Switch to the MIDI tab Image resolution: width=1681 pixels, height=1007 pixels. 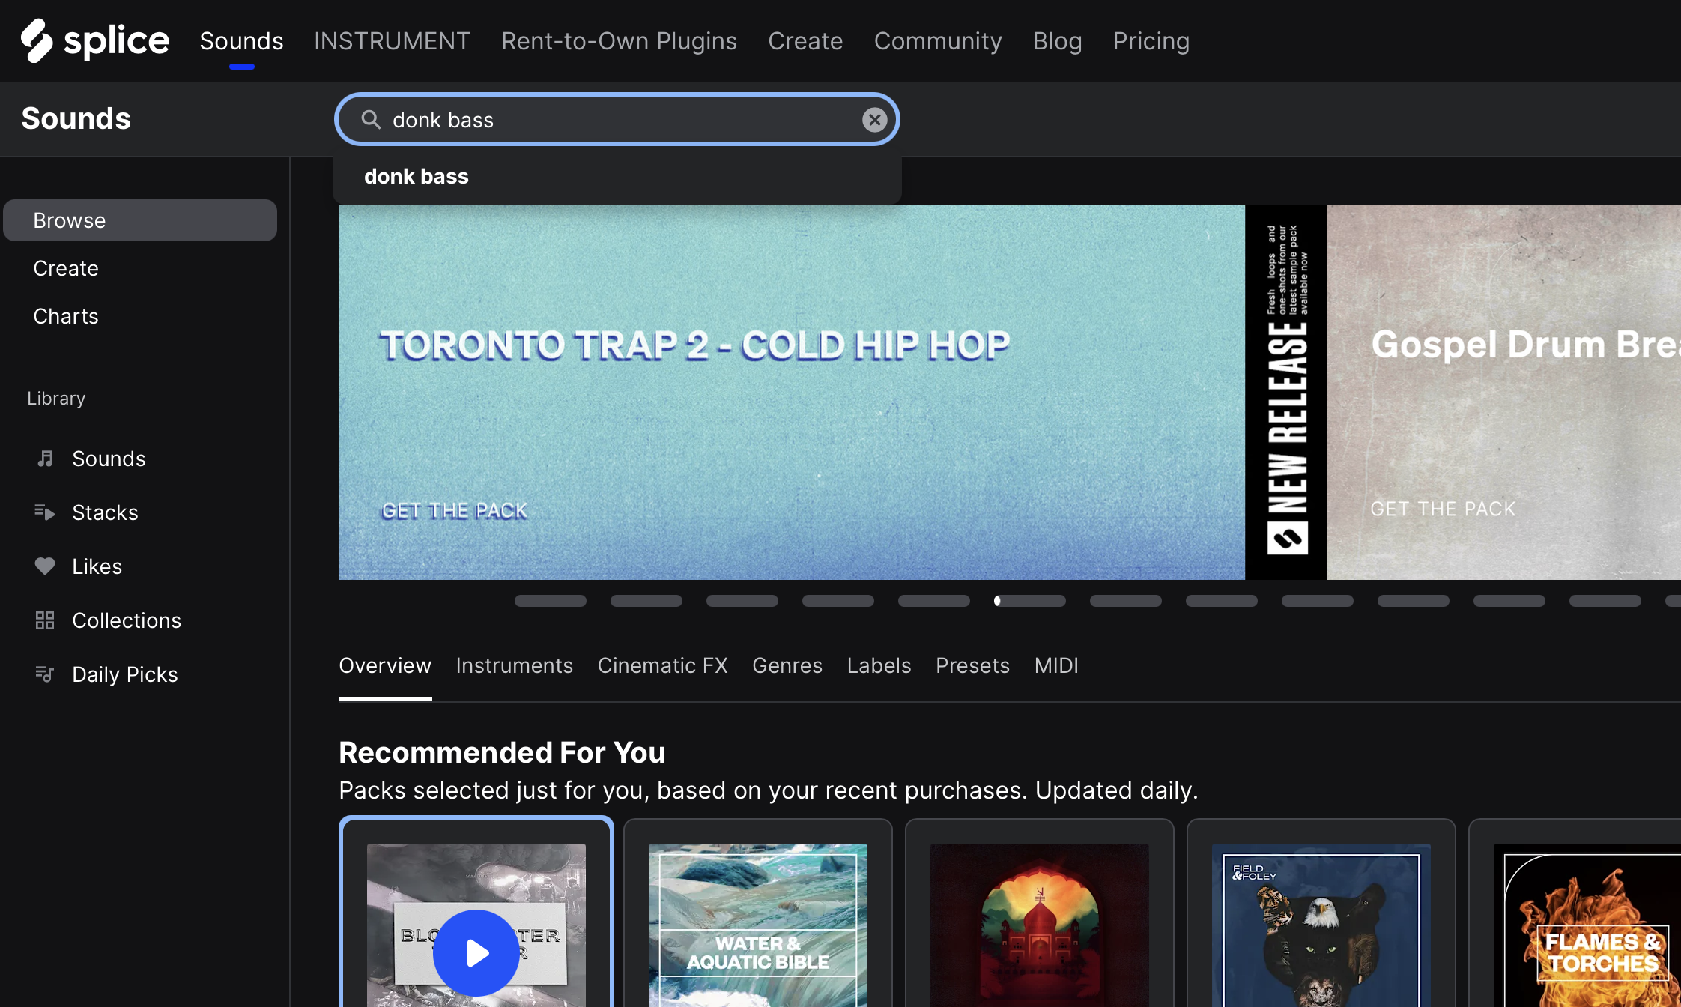click(1056, 665)
